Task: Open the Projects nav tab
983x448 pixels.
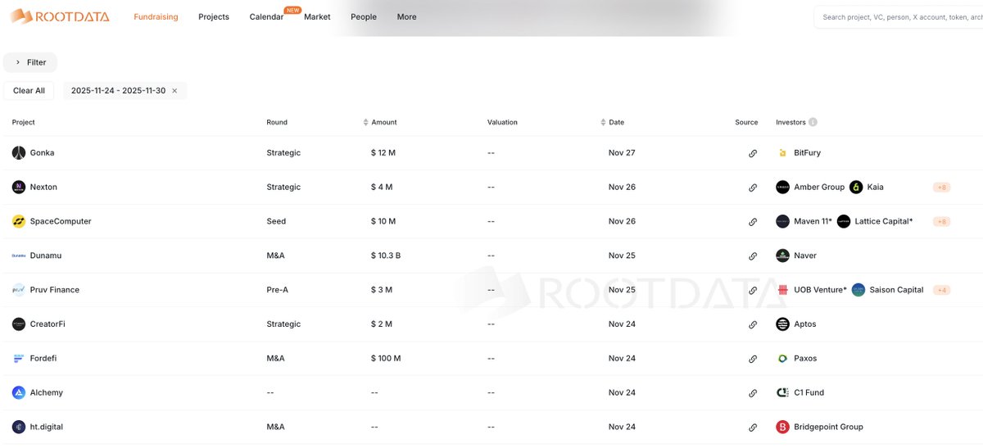Action: (x=214, y=17)
